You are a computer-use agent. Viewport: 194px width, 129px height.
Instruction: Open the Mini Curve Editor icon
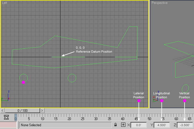coord(6,117)
